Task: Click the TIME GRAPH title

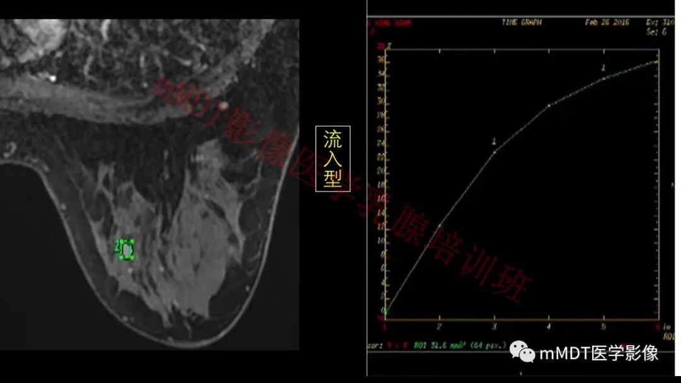Action: click(x=521, y=22)
